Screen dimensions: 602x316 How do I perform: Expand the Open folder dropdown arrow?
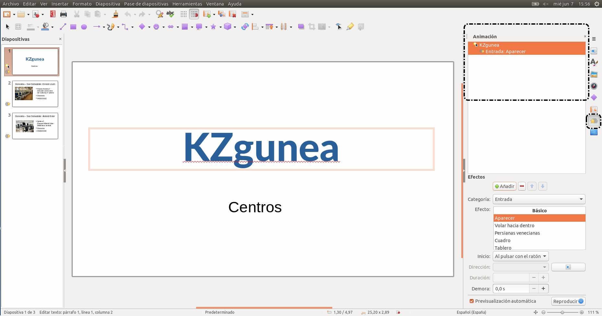pos(28,14)
